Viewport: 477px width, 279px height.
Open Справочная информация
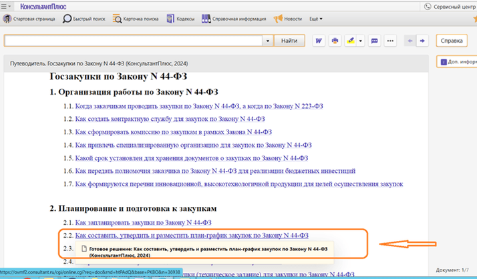coord(239,19)
